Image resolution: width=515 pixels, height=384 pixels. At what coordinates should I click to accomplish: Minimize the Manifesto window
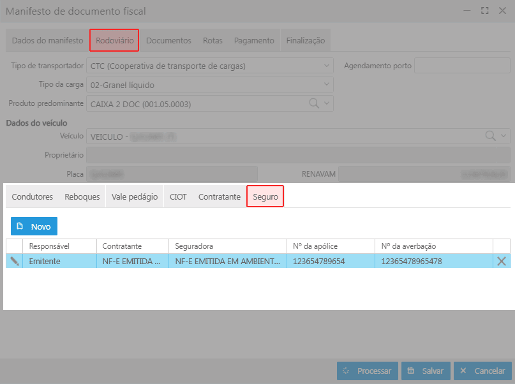click(x=468, y=11)
